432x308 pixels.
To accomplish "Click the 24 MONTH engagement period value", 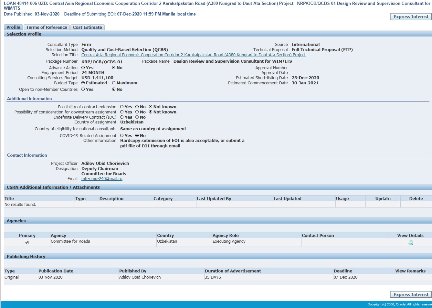I will [x=93, y=73].
